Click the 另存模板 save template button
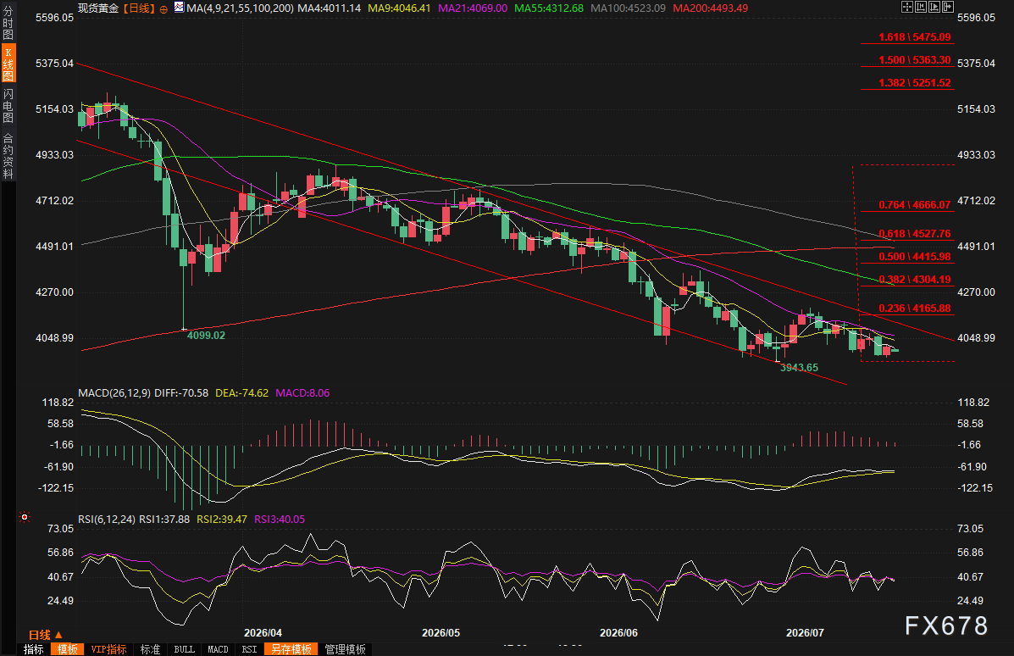Screen dimensions: 1014x656 click(x=291, y=649)
